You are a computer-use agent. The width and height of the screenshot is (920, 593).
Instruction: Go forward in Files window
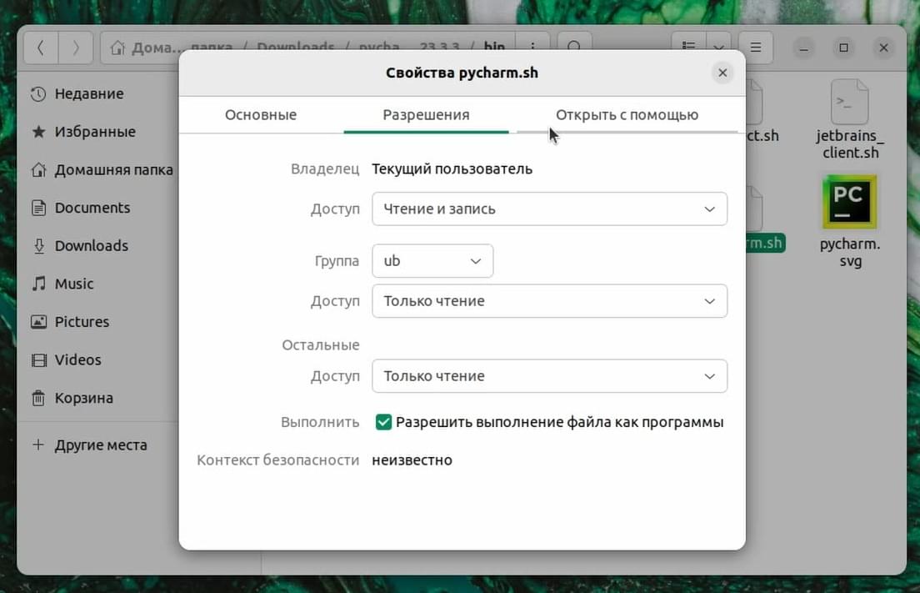(76, 48)
